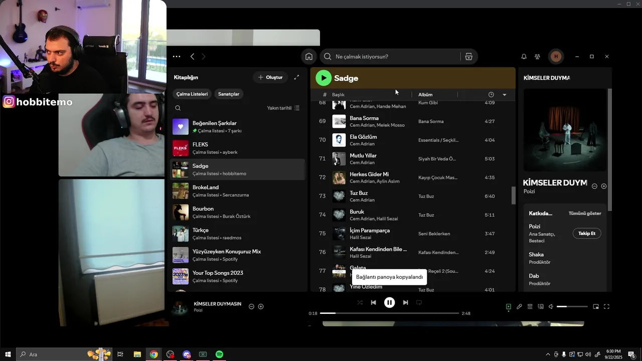Expand the library to full view
The image size is (642, 361).
click(296, 77)
